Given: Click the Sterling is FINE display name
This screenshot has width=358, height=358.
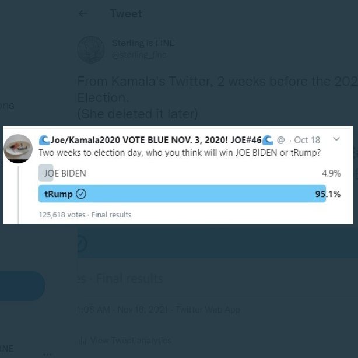Looking at the screenshot, I should [x=143, y=43].
